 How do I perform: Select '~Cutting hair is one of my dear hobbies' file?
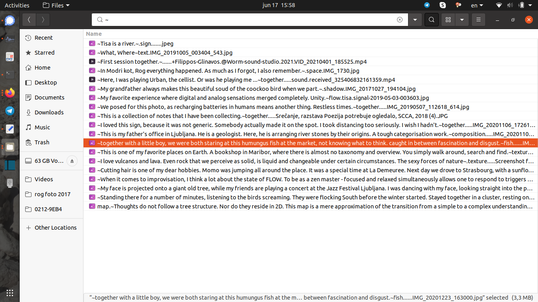[x=310, y=170]
